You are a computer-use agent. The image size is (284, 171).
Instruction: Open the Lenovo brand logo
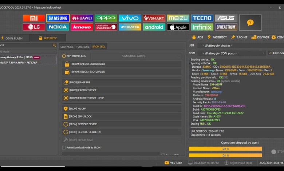[82, 27]
